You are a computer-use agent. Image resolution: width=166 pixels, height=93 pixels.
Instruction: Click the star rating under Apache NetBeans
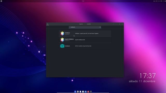[x=67, y=41]
